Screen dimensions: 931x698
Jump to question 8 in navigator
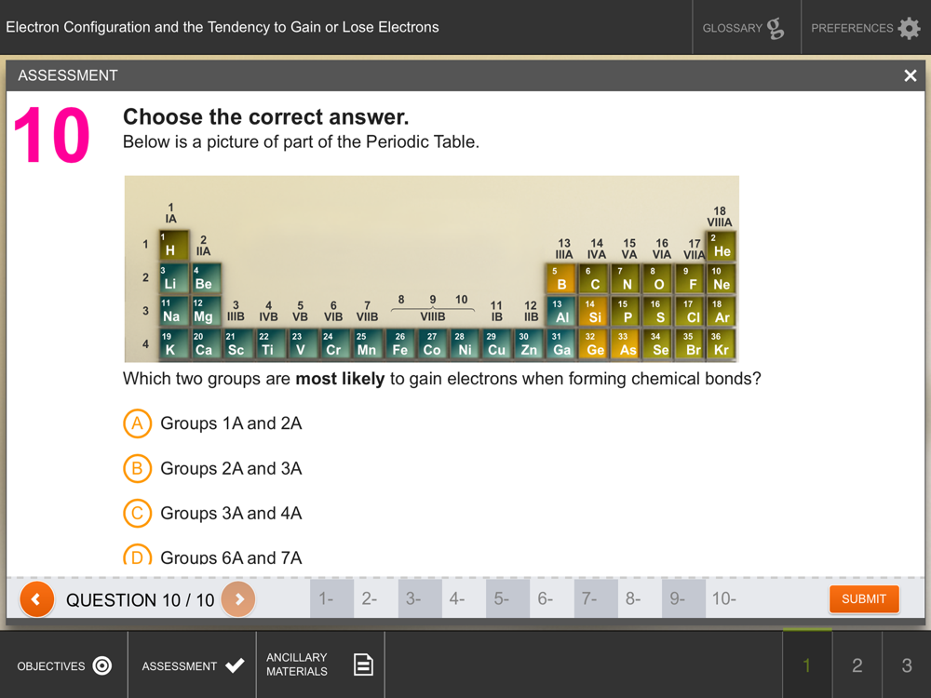(x=640, y=598)
